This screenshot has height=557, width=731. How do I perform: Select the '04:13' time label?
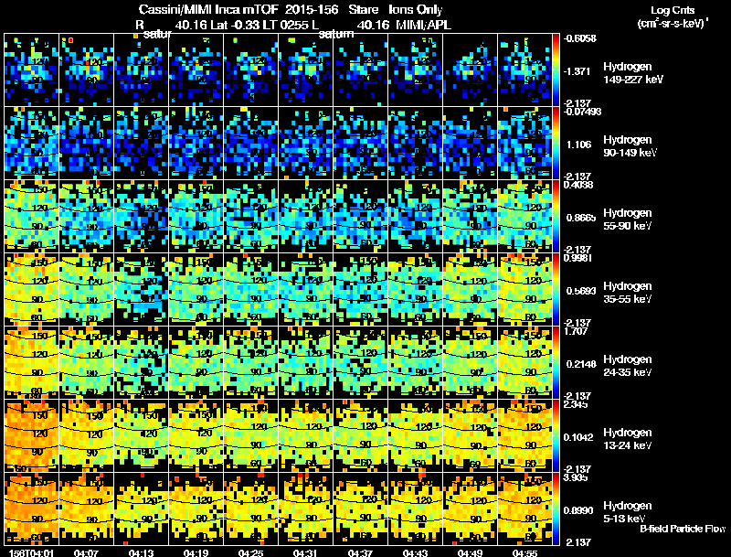tap(141, 552)
